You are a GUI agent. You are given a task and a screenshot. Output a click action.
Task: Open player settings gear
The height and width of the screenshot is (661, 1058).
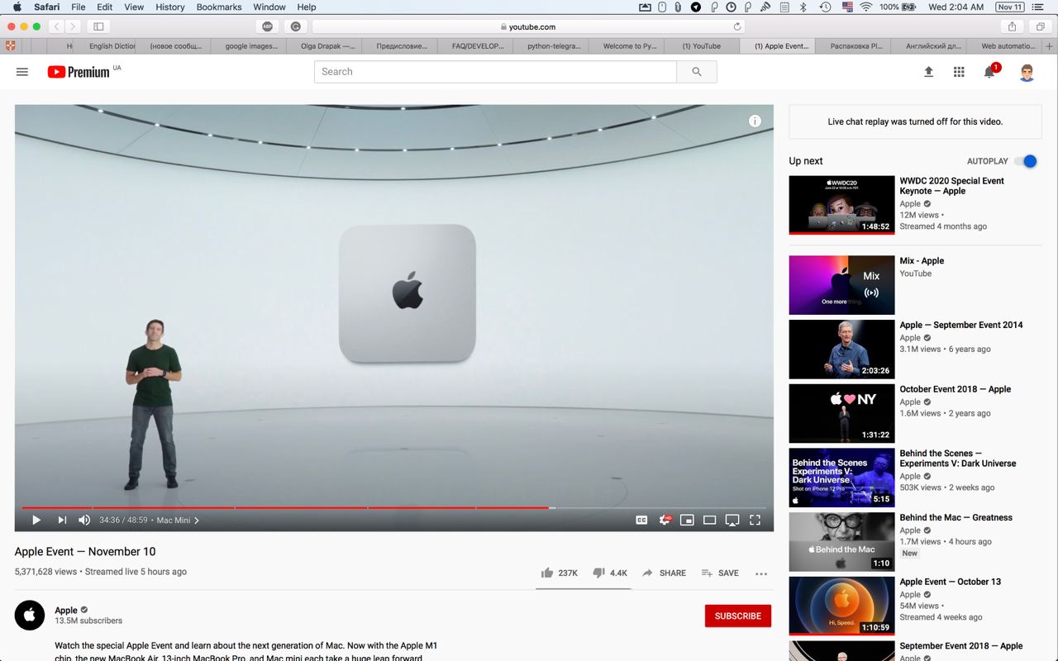click(x=665, y=520)
